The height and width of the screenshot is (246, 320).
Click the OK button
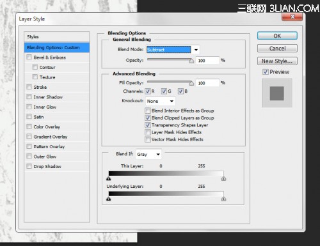277,36
